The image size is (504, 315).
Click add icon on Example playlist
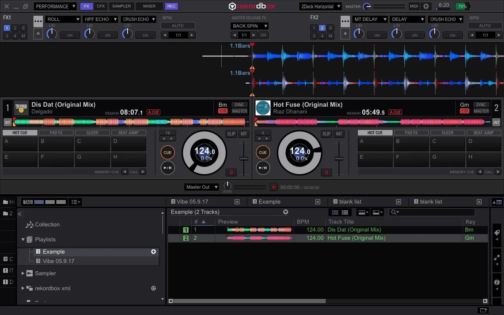[x=154, y=252]
